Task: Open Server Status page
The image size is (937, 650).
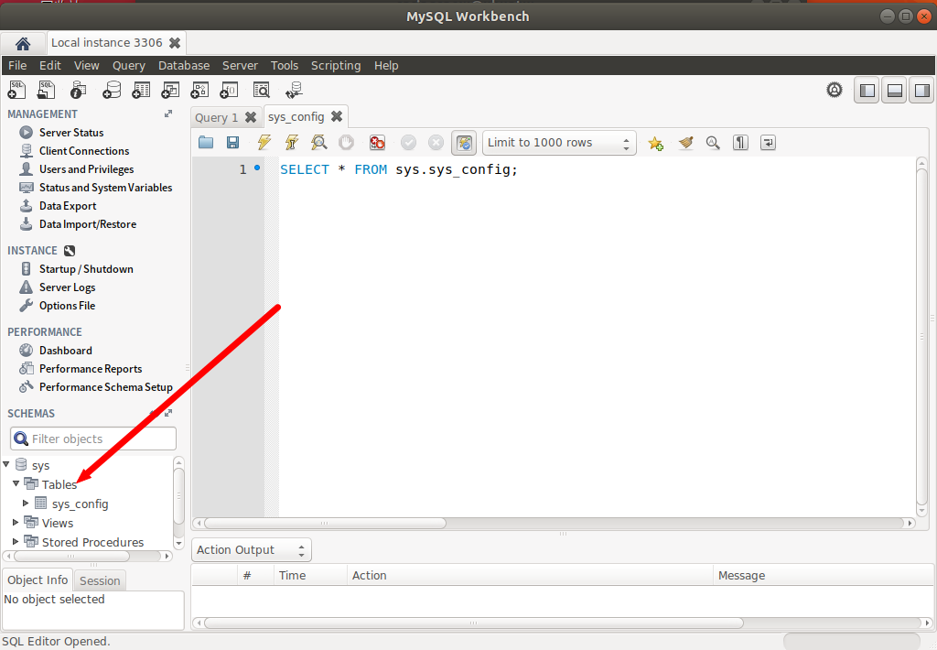Action: click(x=70, y=133)
